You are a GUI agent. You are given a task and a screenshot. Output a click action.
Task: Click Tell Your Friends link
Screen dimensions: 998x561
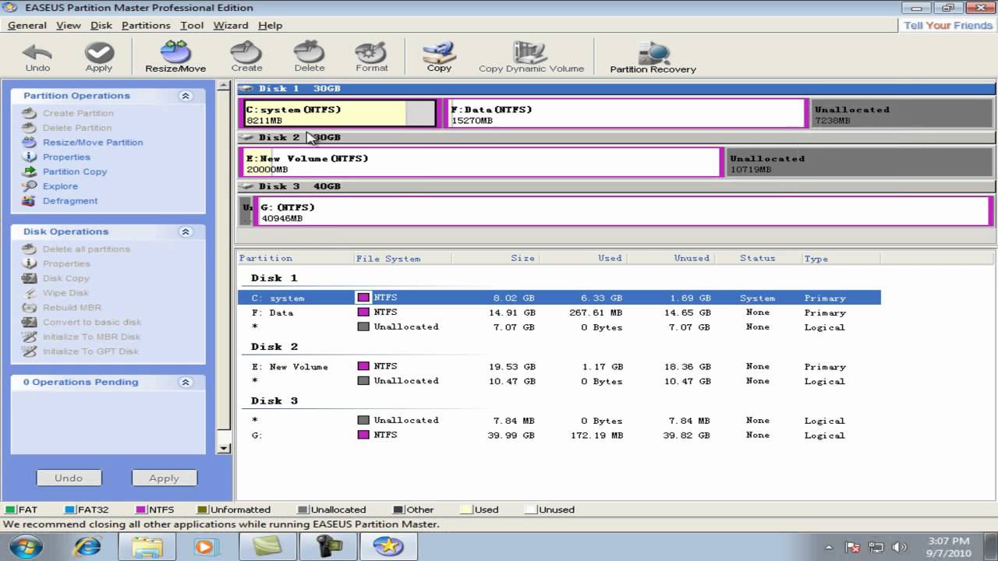coord(948,25)
